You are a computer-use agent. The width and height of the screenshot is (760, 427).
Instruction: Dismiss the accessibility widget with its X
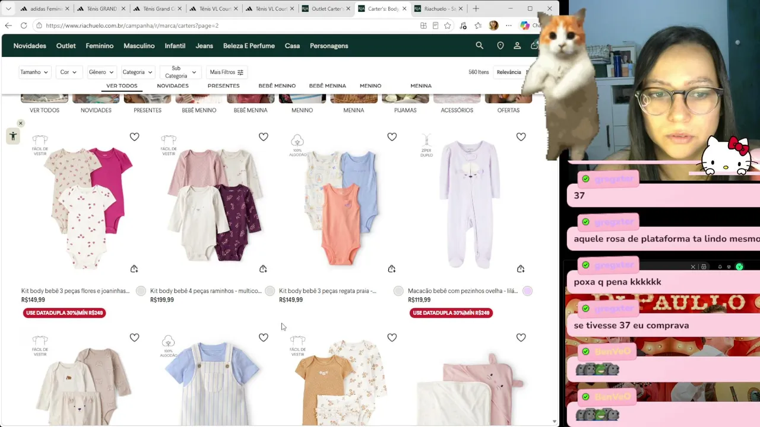20,123
